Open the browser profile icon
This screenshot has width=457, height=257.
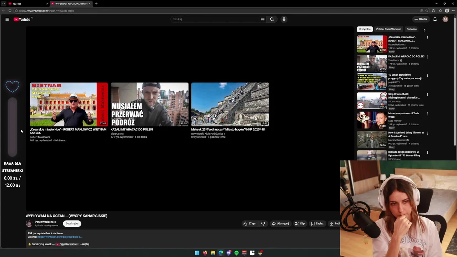click(x=447, y=11)
